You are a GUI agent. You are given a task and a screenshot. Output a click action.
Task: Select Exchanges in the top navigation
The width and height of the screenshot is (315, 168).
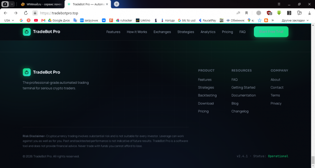coord(162,32)
